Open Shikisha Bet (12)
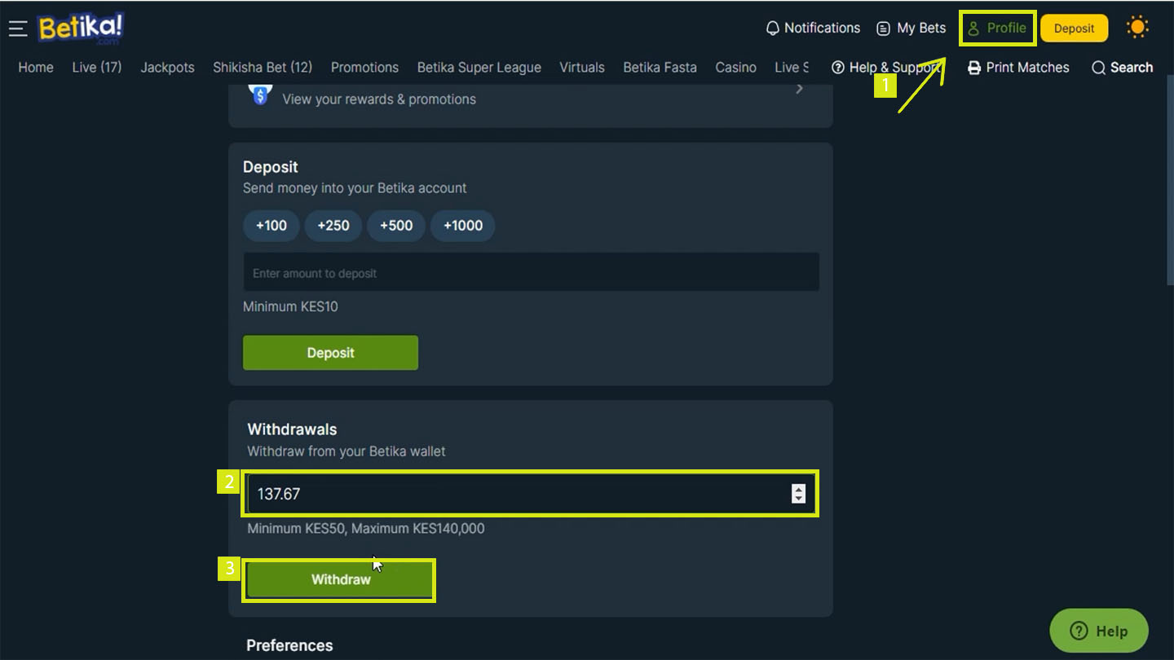Image resolution: width=1174 pixels, height=660 pixels. [x=263, y=68]
